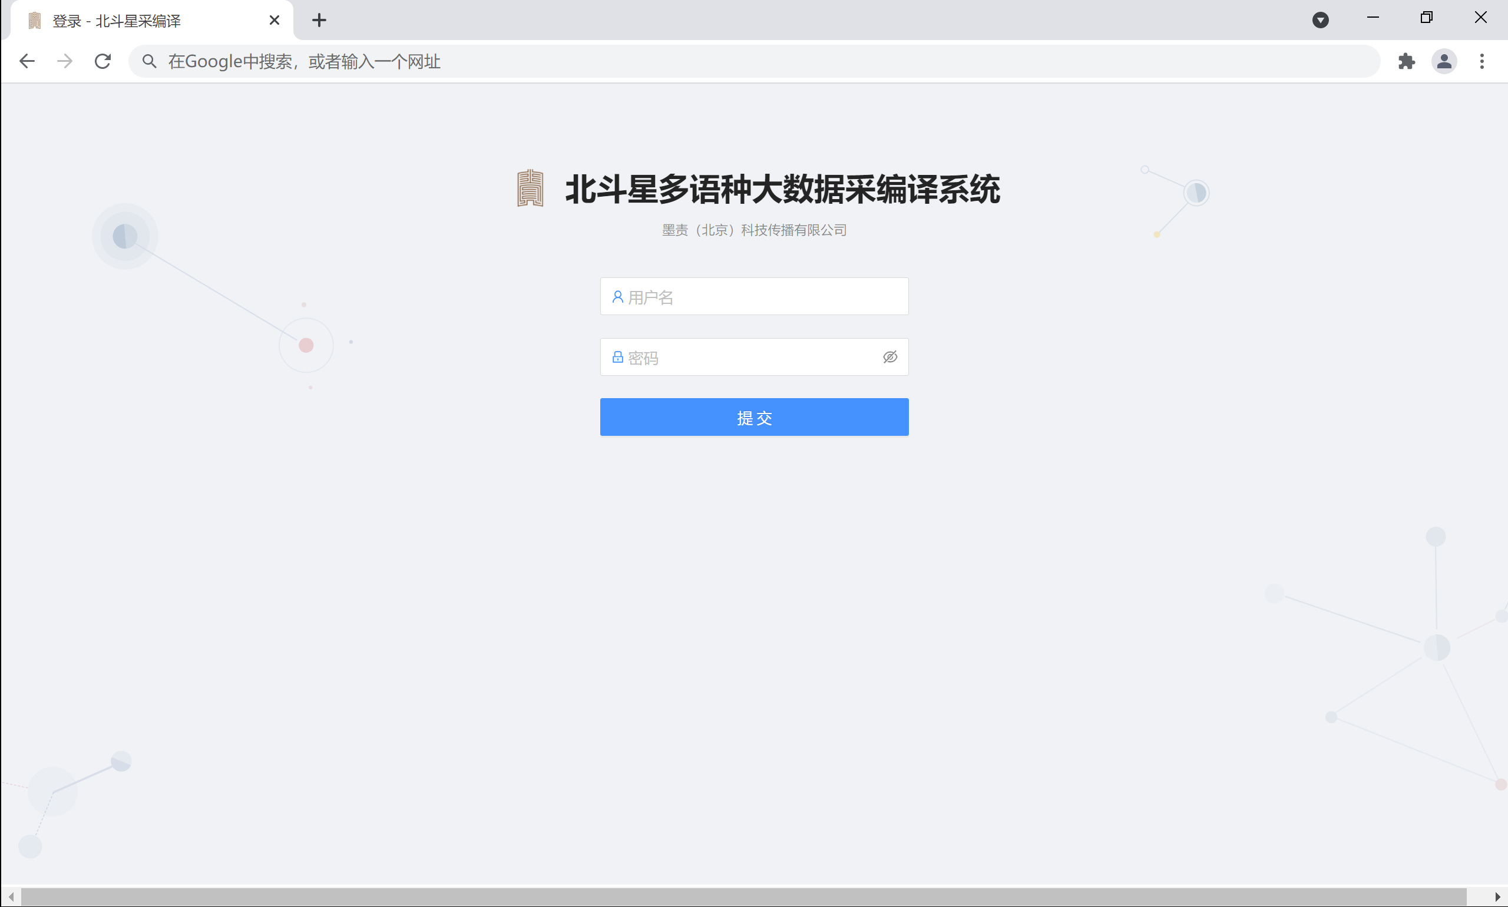Screen dimensions: 1508x907
Task: Open the browser three-dot menu
Action: coord(1481,61)
